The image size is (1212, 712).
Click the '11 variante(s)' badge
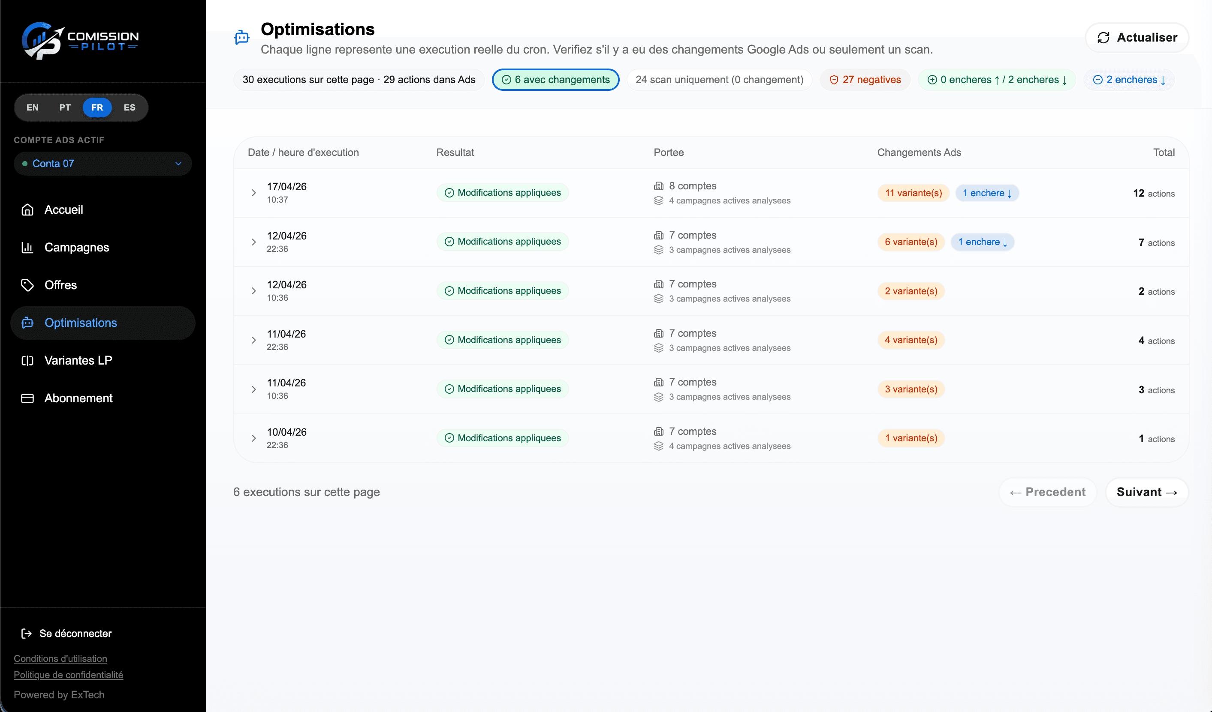pyautogui.click(x=913, y=193)
